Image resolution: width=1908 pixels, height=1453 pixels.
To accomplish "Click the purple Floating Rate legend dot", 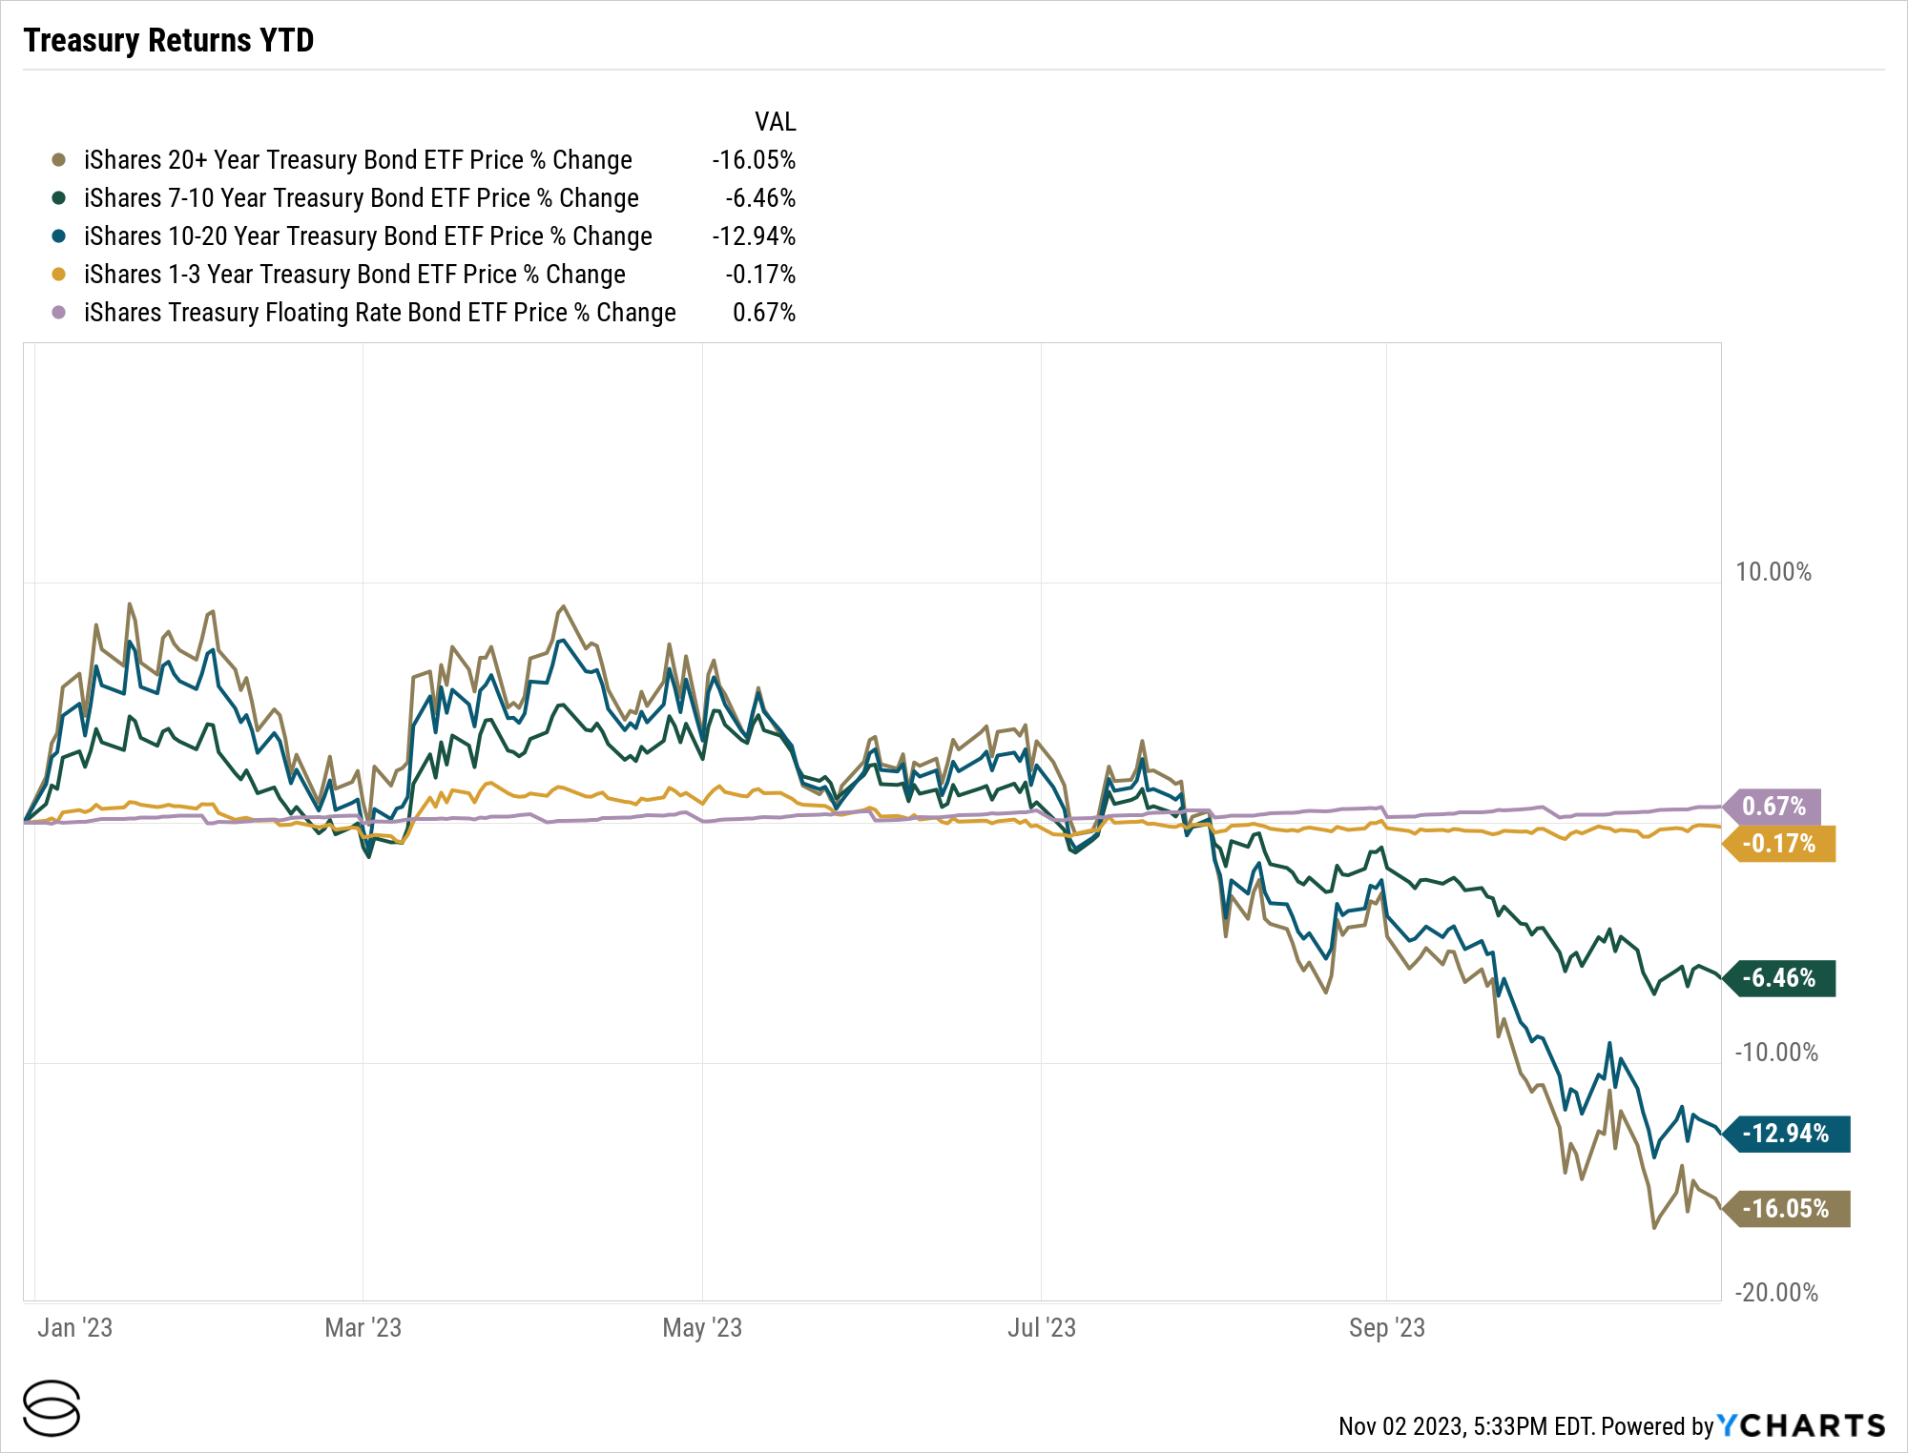I will point(59,313).
